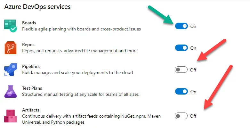Click the Repos service title
This screenshot has width=250, height=133.
[28, 45]
